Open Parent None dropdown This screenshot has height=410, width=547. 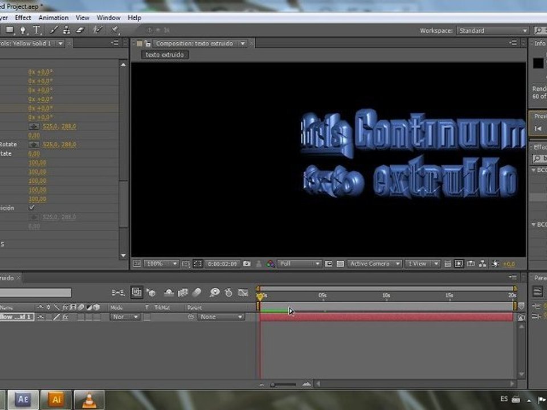click(221, 317)
